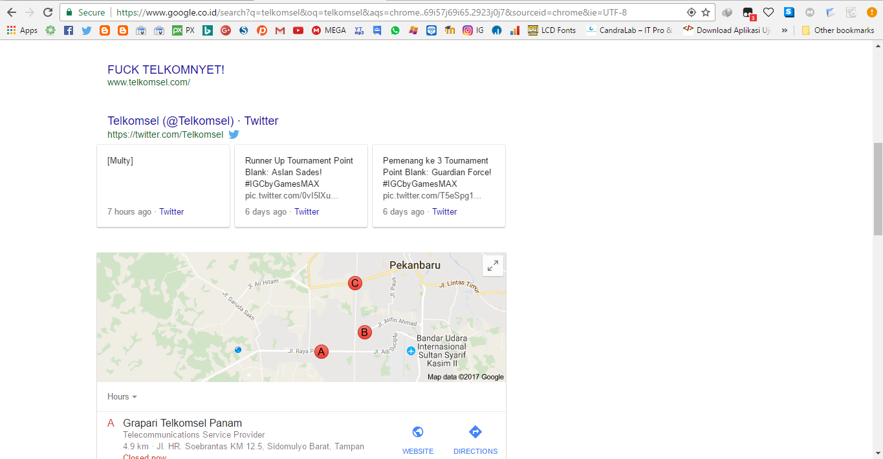This screenshot has height=459, width=883.
Task: Open the Instagram IG bookmark
Action: pyautogui.click(x=473, y=30)
